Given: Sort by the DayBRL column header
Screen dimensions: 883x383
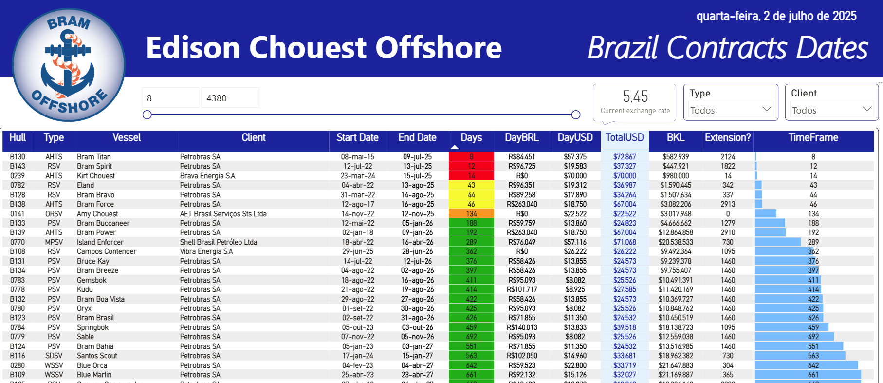Looking at the screenshot, I should coord(522,138).
